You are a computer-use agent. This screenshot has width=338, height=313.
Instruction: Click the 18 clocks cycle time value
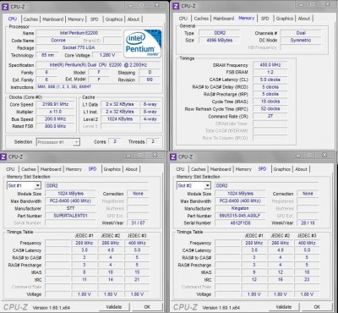pyautogui.click(x=270, y=102)
